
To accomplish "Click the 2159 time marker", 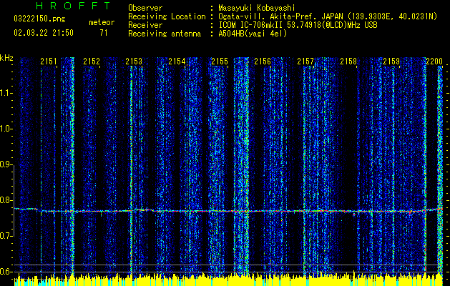I will click(x=391, y=61).
